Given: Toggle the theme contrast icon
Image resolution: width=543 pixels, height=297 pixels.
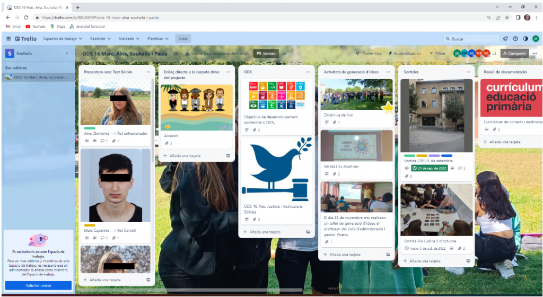Looking at the screenshot, I should tap(526, 39).
